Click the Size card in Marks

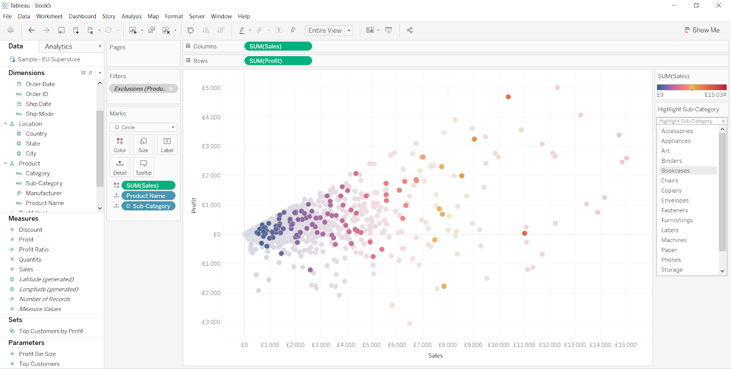143,144
